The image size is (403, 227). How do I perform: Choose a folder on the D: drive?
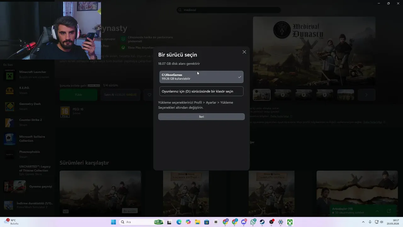[x=201, y=91]
